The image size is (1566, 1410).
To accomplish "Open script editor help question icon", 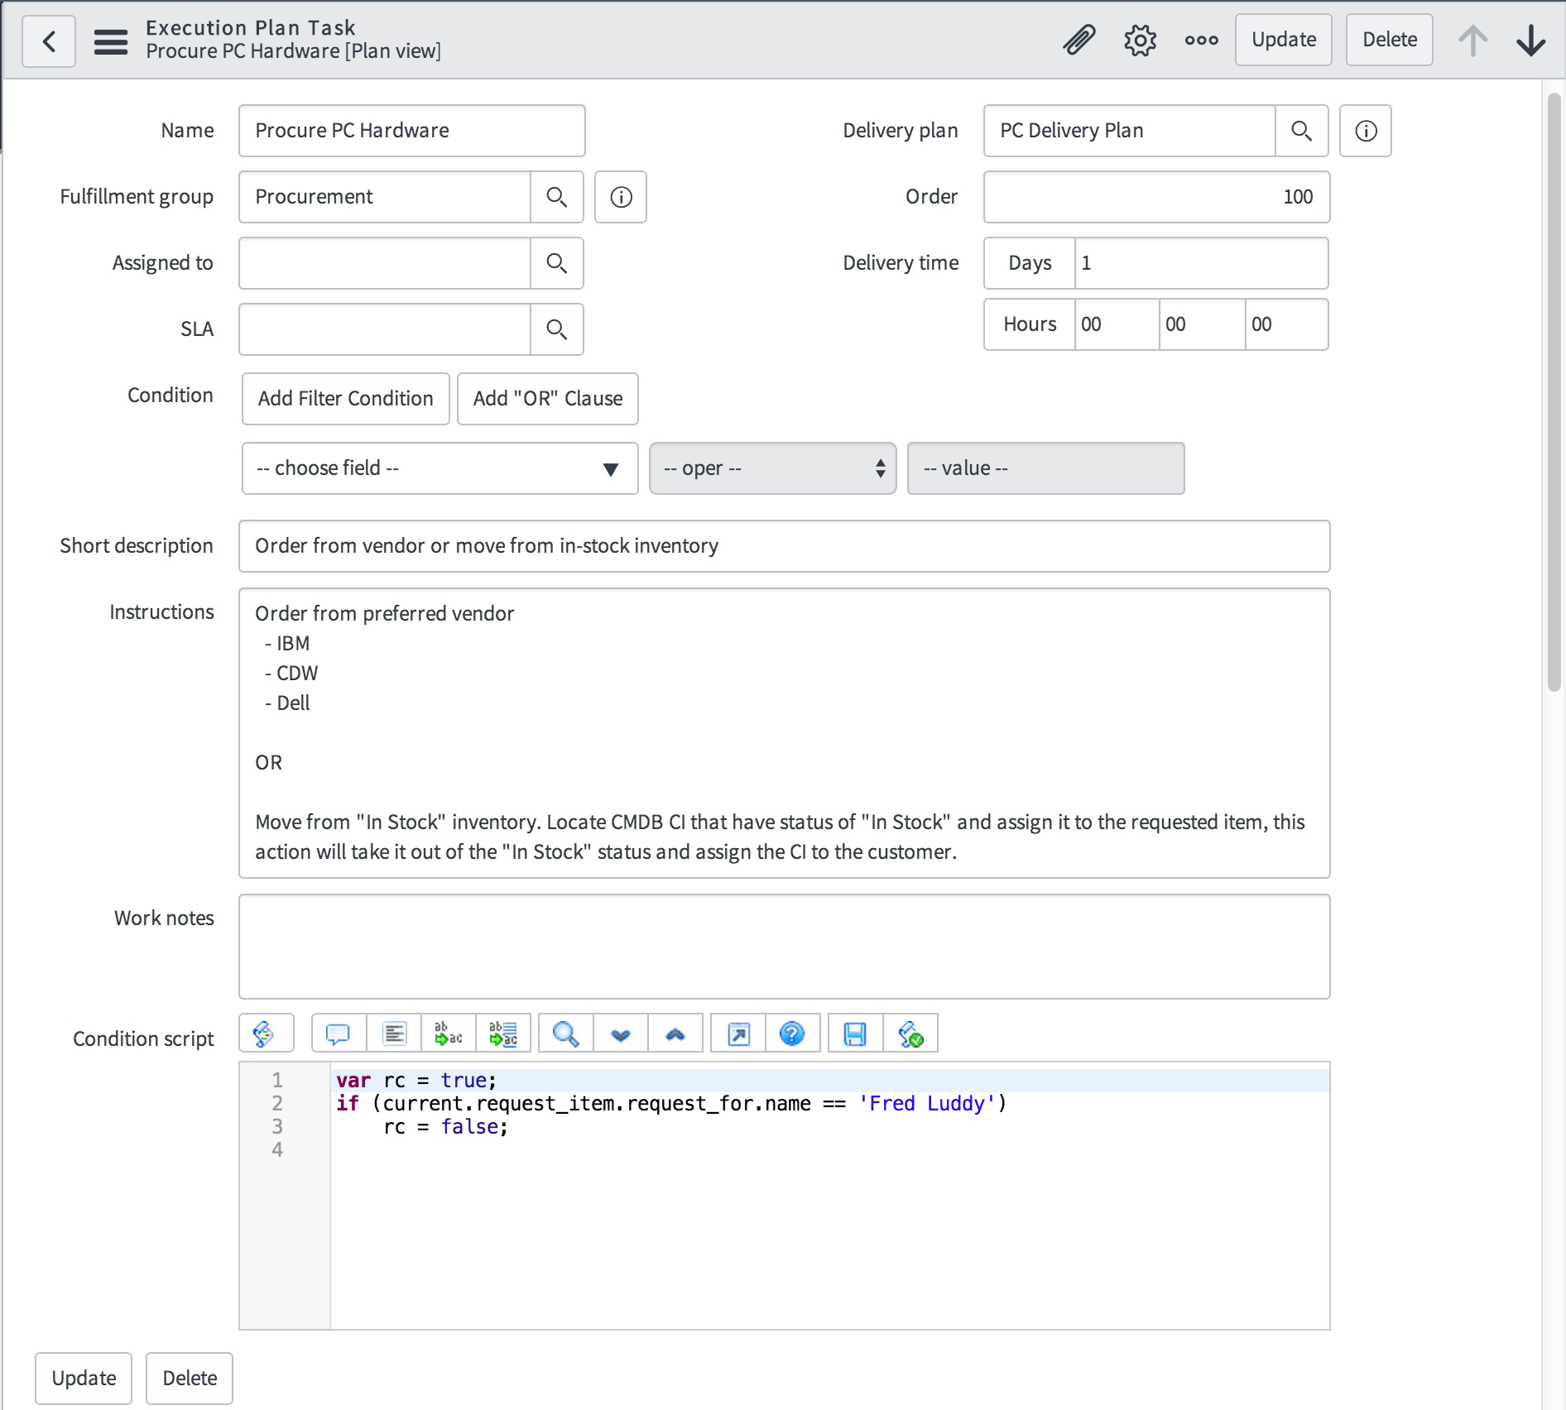I will pyautogui.click(x=793, y=1034).
